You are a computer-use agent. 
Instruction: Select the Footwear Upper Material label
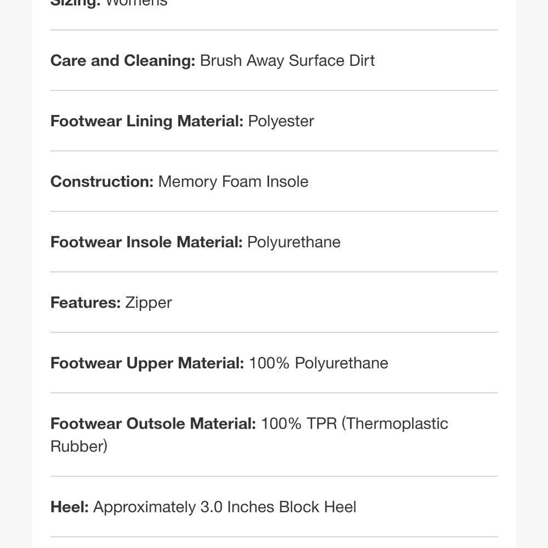point(147,363)
